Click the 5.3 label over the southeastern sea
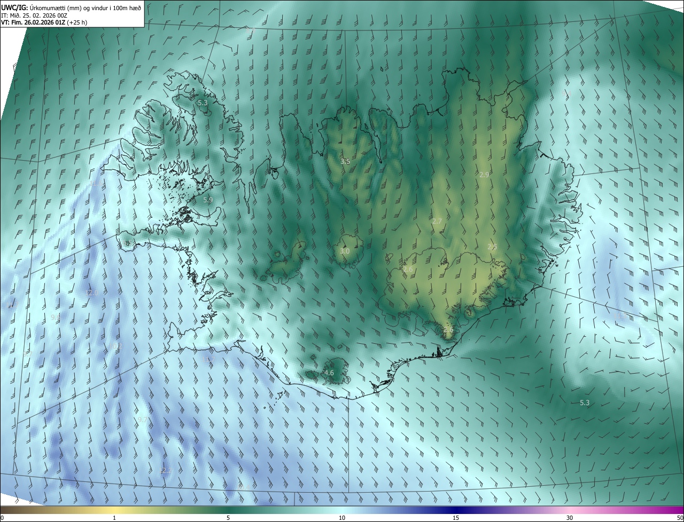Screen dimensions: 684x522 [x=585, y=402]
